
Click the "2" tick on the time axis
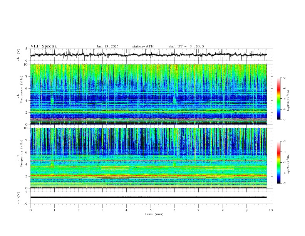click(79, 210)
